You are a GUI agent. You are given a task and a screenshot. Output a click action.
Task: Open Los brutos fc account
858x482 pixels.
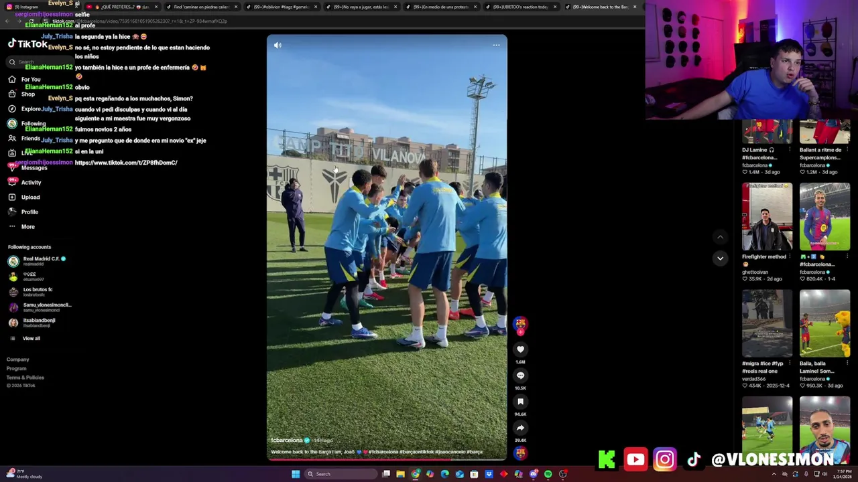[x=31, y=292]
